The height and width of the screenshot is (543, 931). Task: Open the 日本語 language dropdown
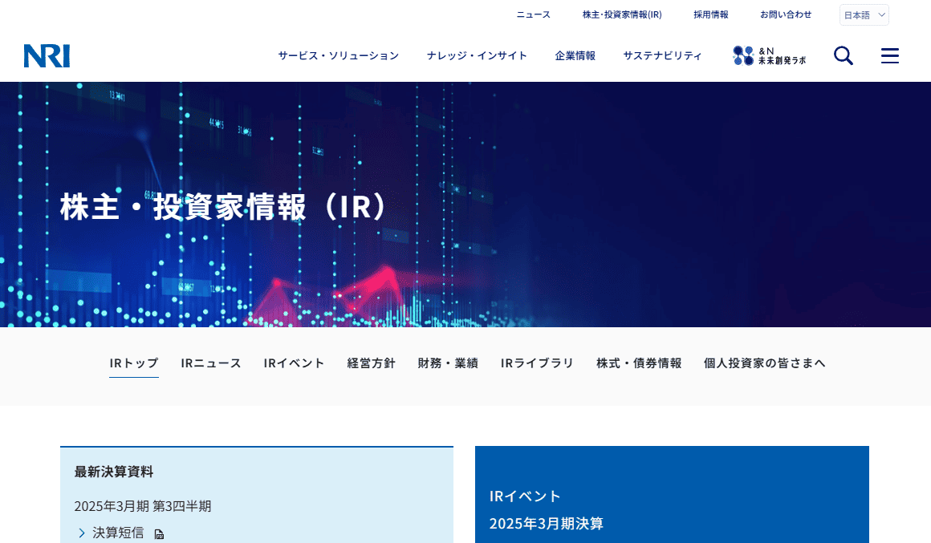coord(864,14)
